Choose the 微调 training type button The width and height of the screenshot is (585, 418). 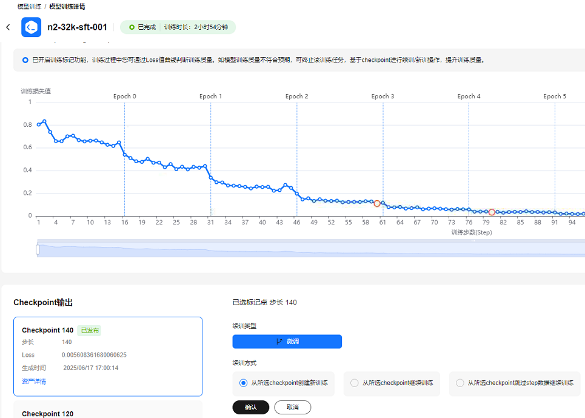(x=287, y=342)
